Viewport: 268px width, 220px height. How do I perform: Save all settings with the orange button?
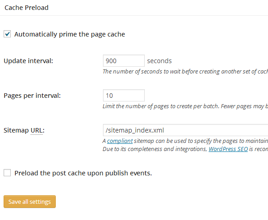pos(30,202)
